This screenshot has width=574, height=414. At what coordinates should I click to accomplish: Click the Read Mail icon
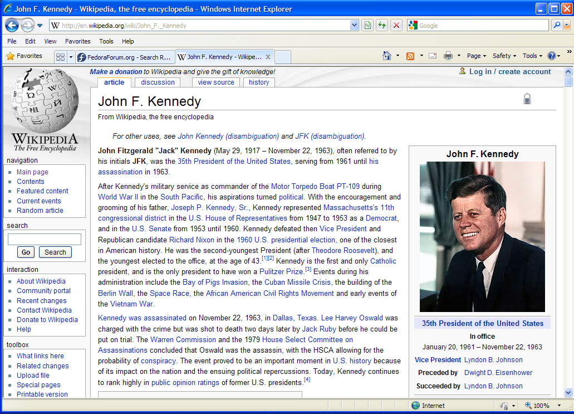click(433, 56)
